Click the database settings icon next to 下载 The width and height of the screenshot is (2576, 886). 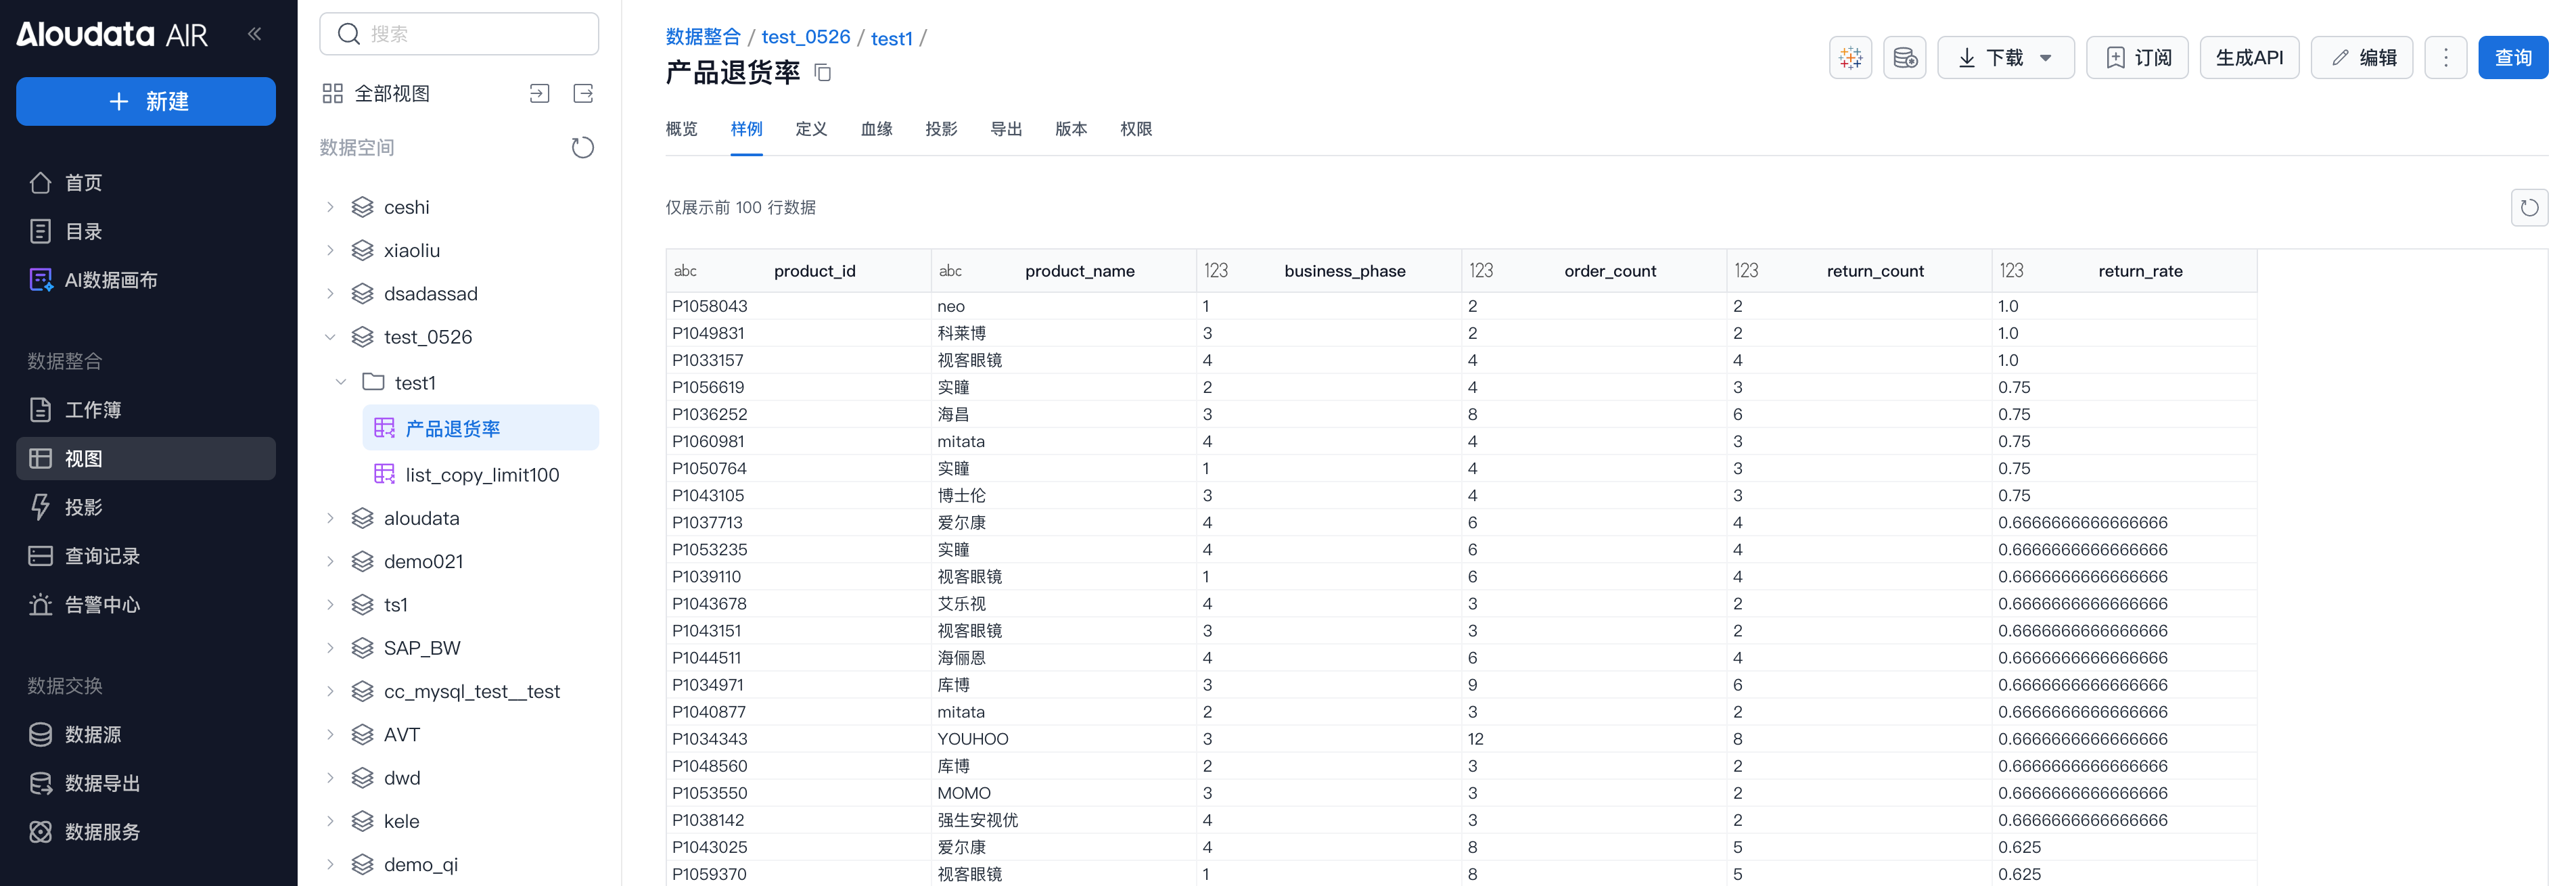tap(1904, 58)
